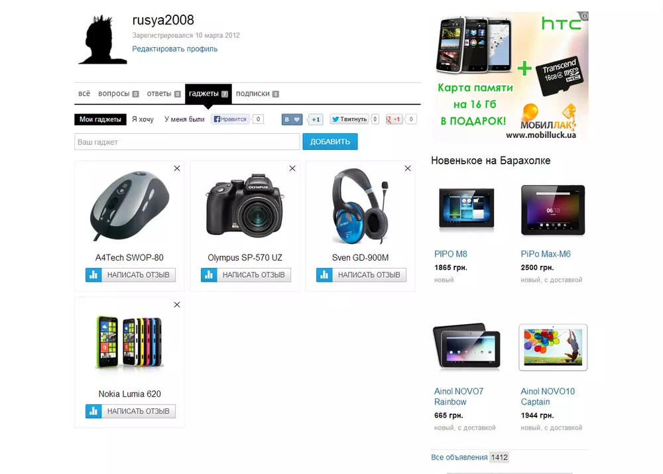
Task: Click the VK heart share button
Action: click(x=292, y=120)
